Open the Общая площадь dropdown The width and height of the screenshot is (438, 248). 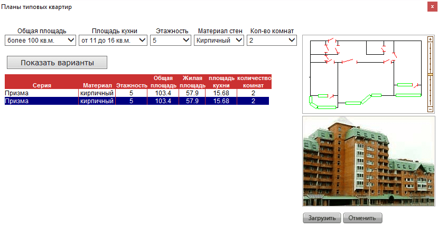40,41
